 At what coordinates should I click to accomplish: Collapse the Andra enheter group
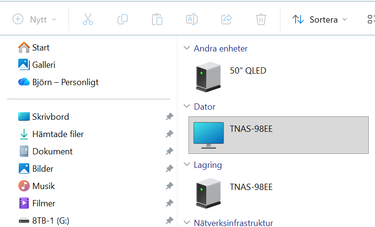[x=187, y=48]
